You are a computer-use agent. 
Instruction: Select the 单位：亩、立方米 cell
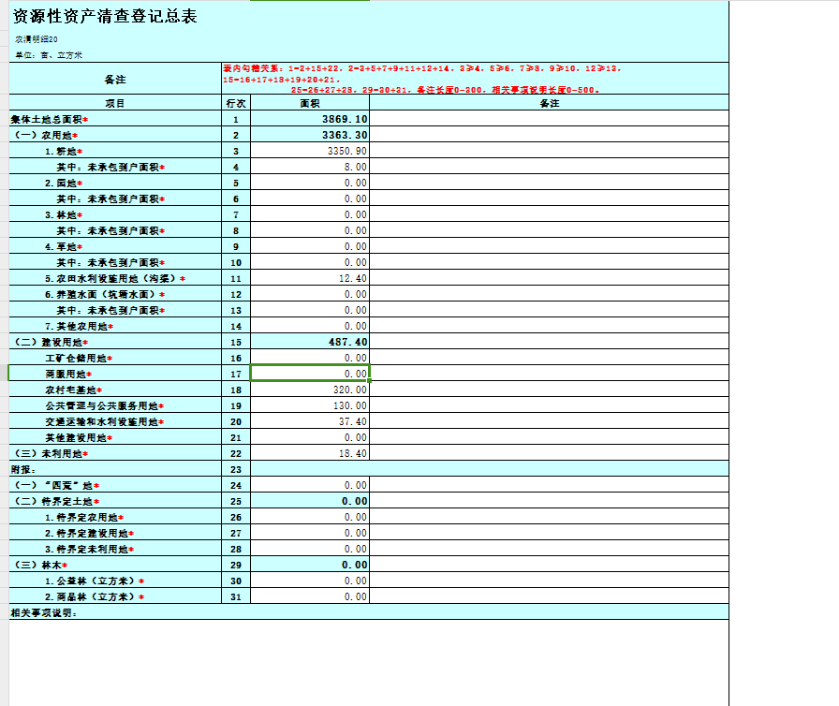(49, 55)
